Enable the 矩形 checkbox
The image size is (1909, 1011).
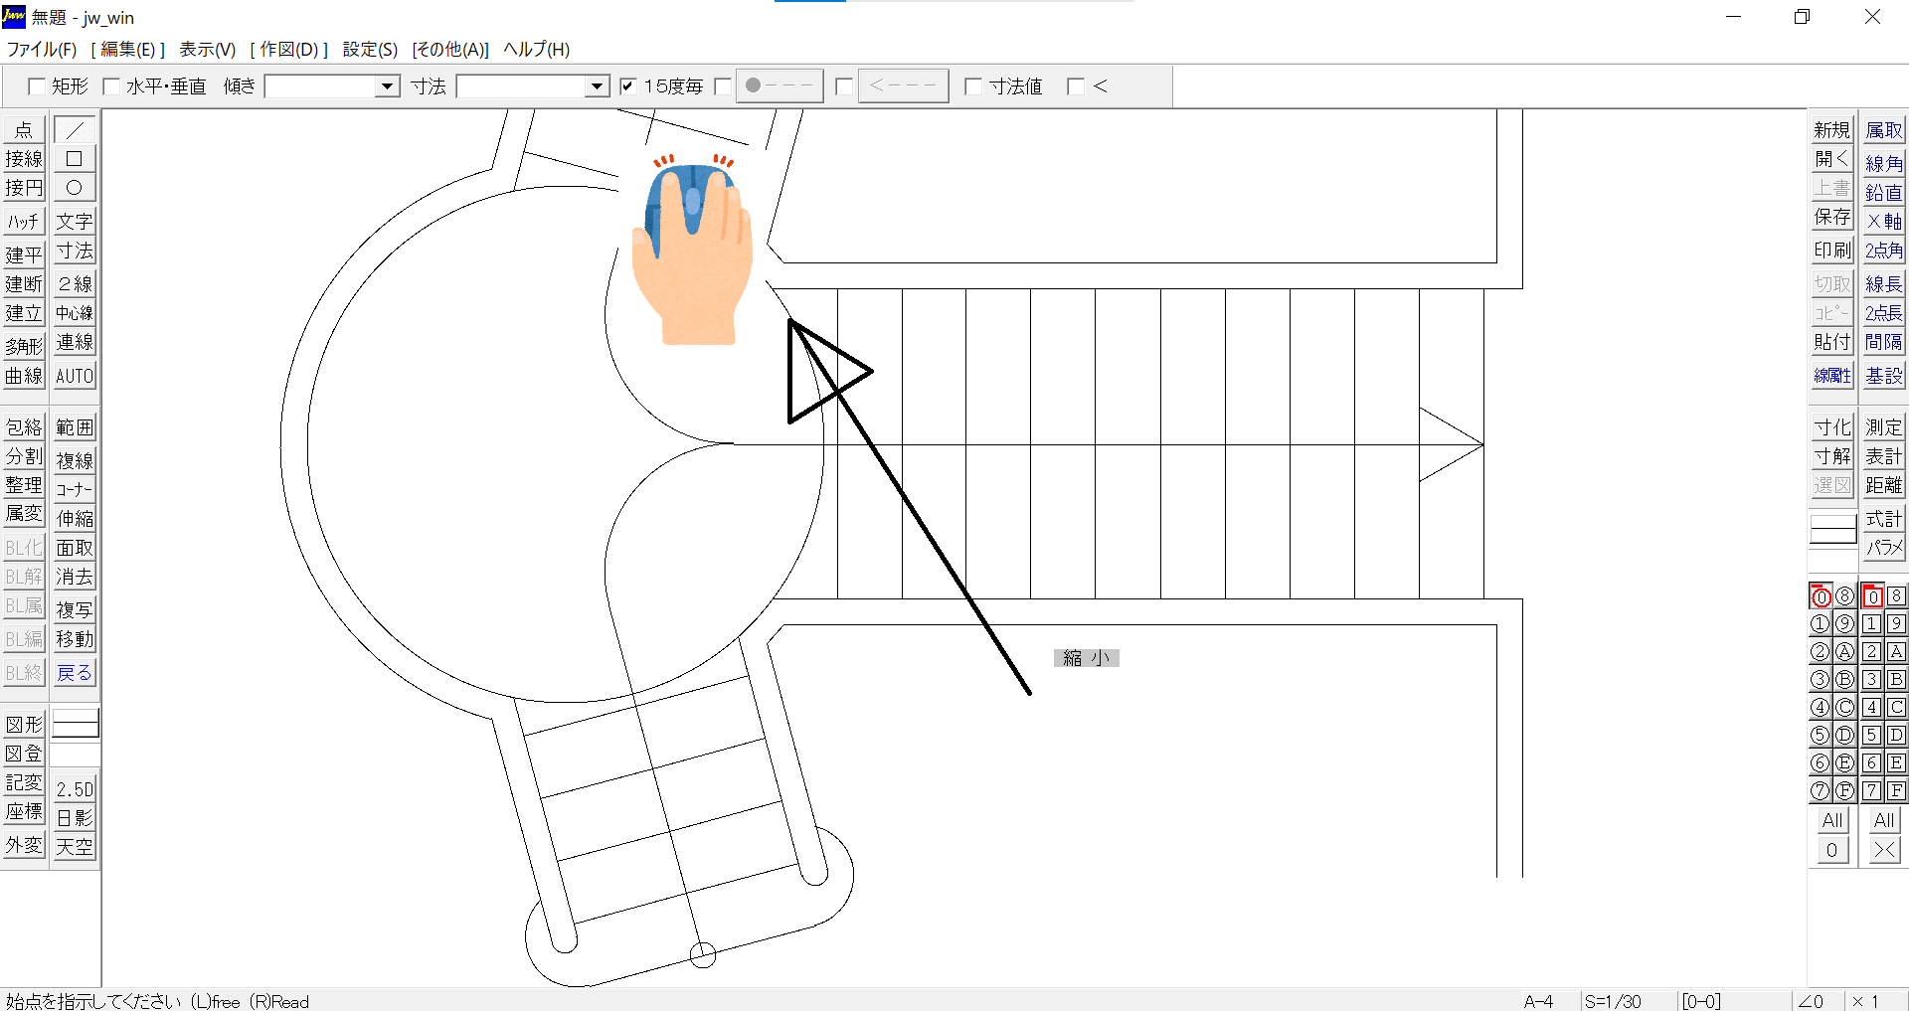tap(37, 86)
